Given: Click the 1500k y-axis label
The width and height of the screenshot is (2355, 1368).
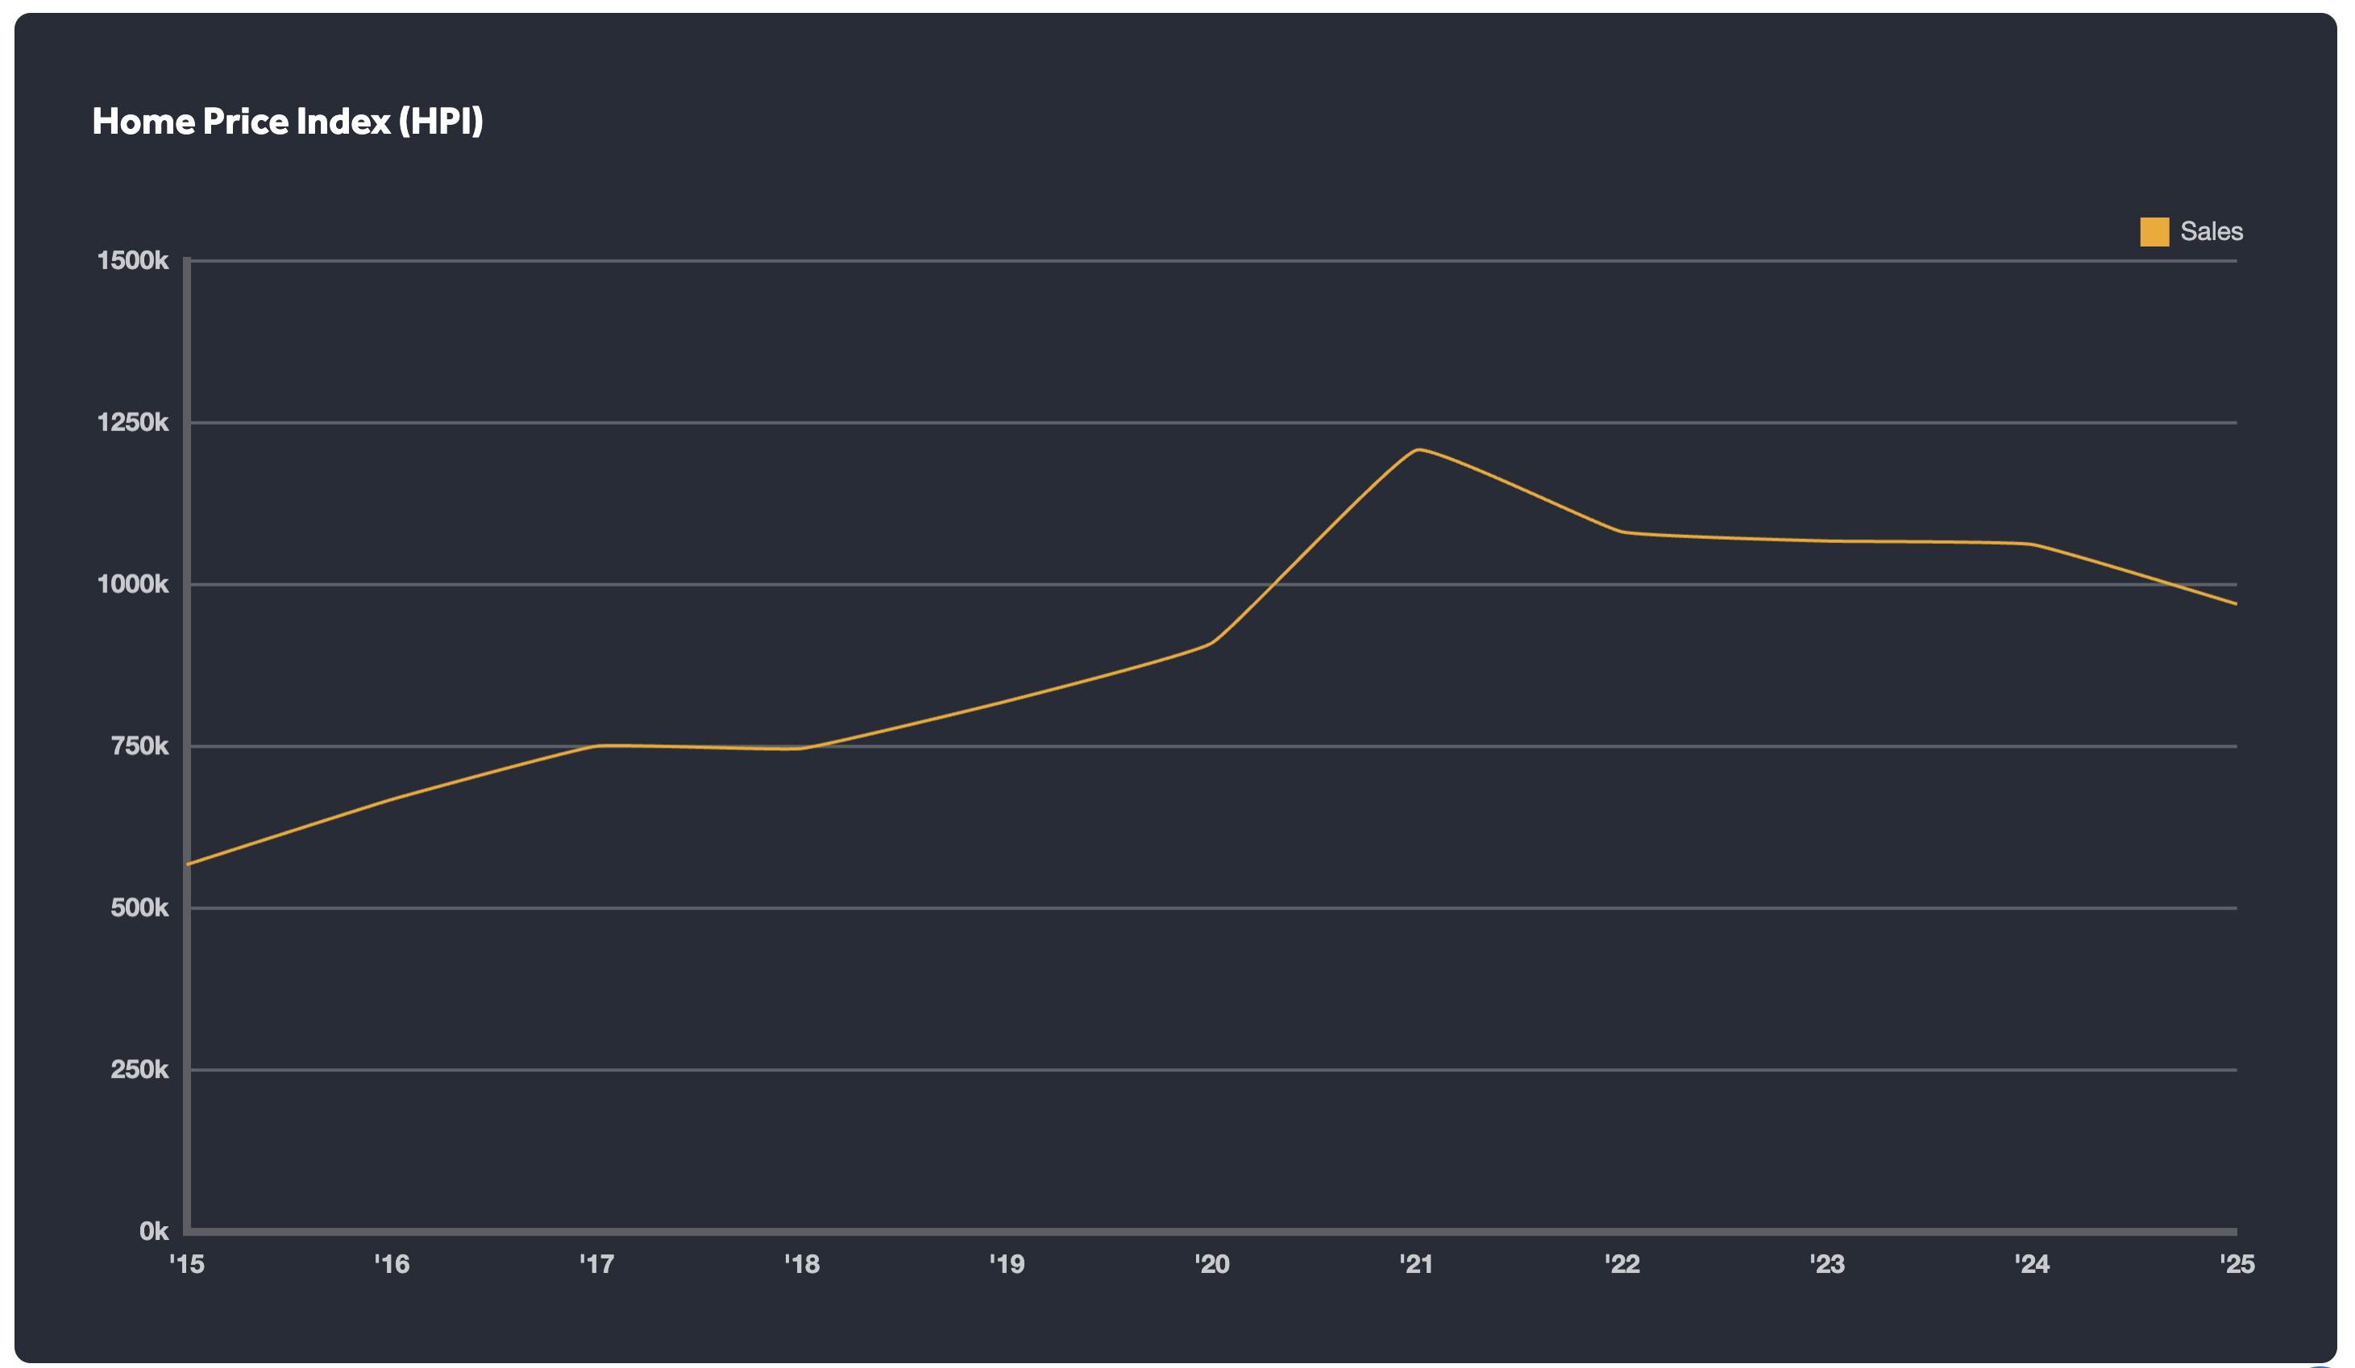Looking at the screenshot, I should click(133, 261).
